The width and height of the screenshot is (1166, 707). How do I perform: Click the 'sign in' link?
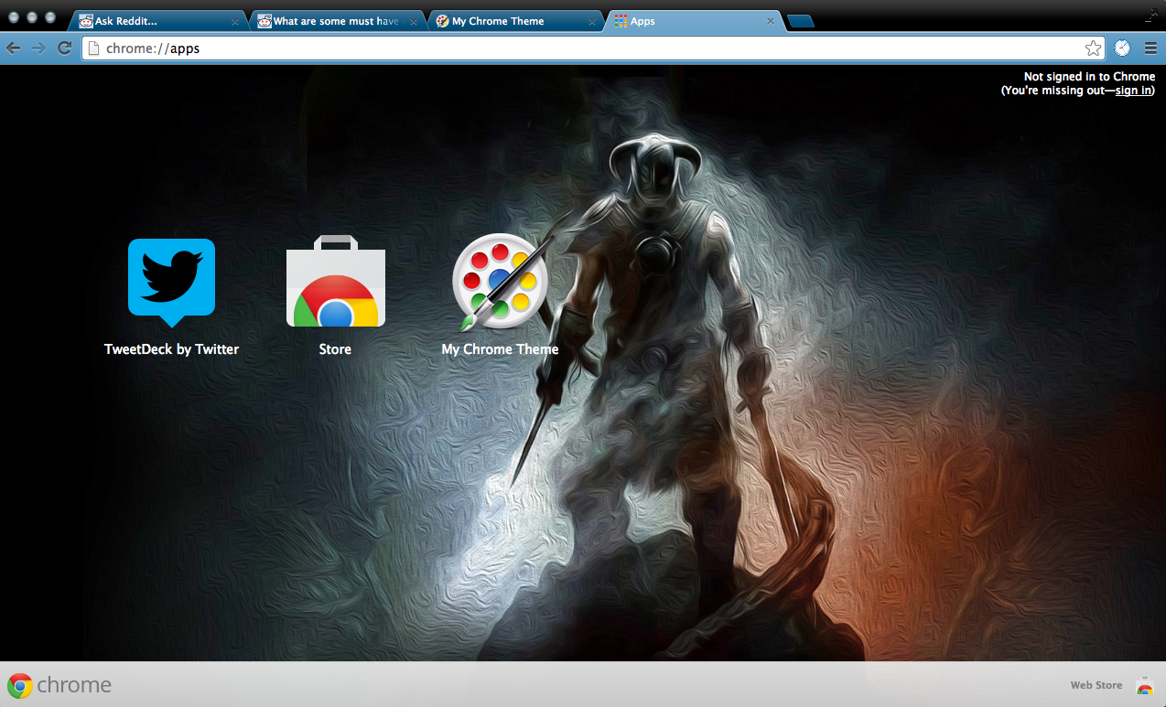[1133, 91]
